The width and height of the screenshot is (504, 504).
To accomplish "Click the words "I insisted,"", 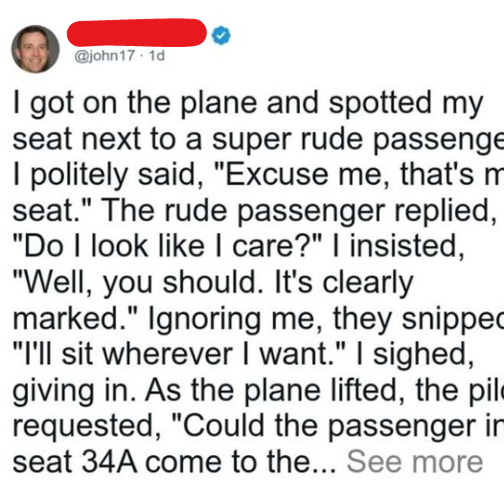I will (398, 246).
